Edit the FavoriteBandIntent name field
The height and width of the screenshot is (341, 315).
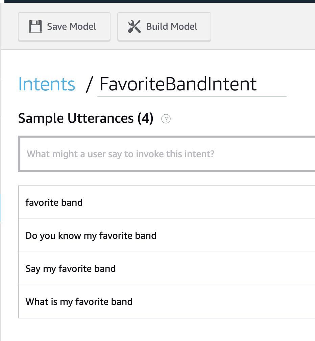192,84
